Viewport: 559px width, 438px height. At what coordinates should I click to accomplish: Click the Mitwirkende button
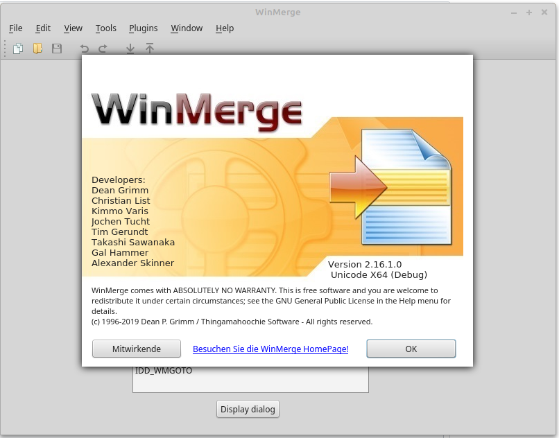tap(137, 349)
